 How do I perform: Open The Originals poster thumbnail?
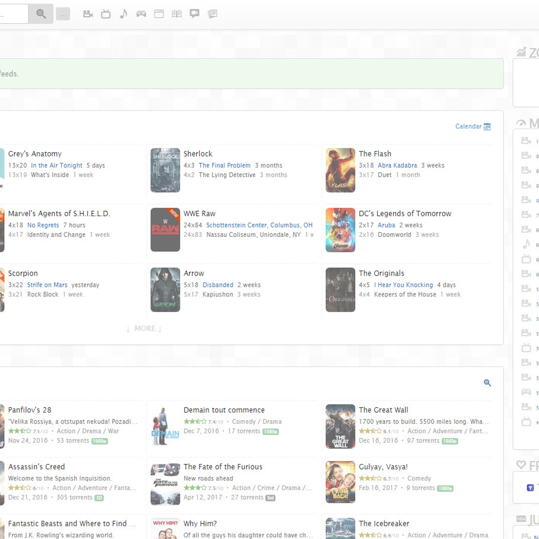pos(340,290)
